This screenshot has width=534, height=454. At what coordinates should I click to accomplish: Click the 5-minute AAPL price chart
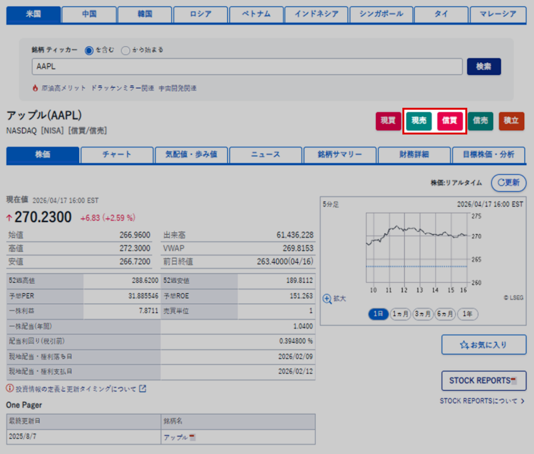417,248
